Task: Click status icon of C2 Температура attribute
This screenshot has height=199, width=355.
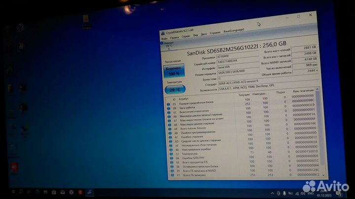Action: pyautogui.click(x=172, y=154)
